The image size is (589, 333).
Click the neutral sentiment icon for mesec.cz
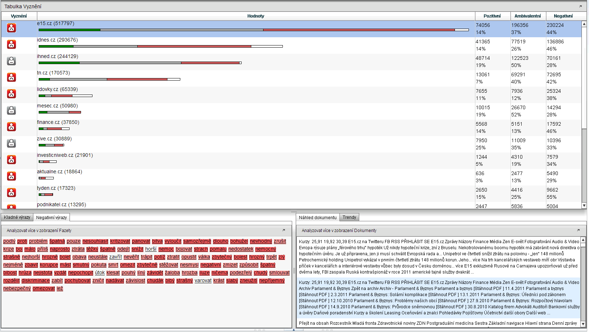click(11, 110)
